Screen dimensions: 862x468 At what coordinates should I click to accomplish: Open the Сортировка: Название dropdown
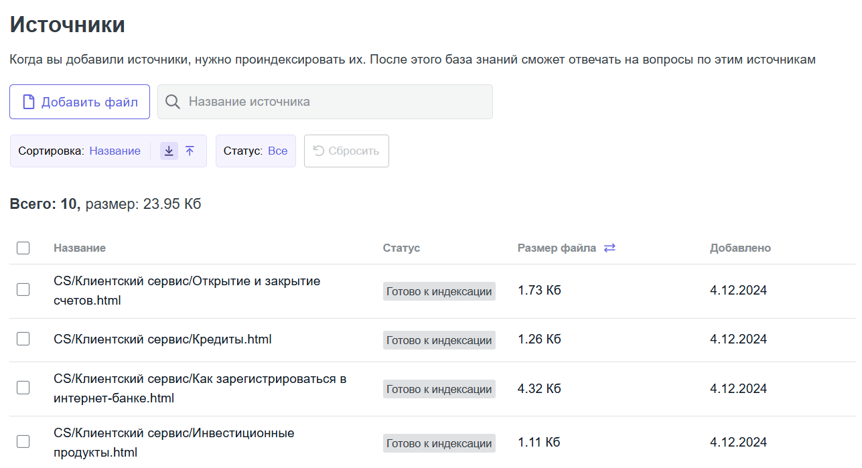click(80, 151)
